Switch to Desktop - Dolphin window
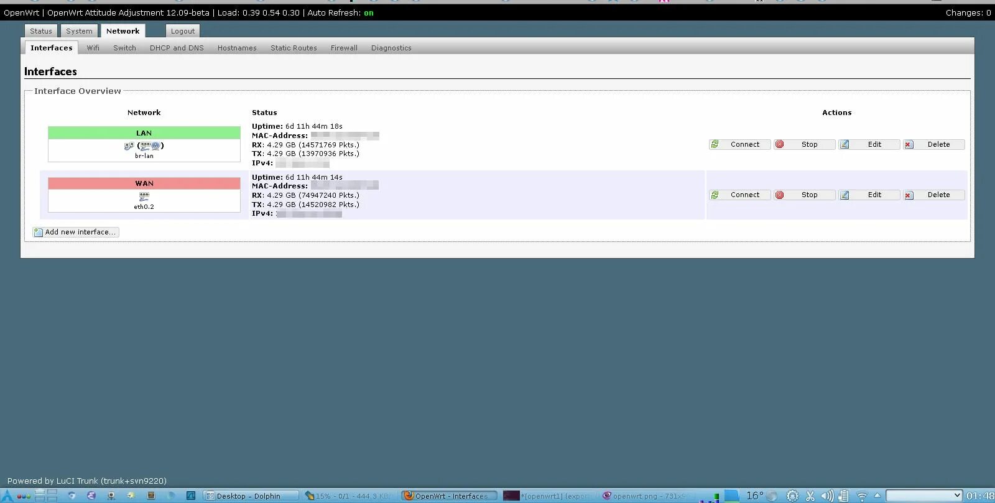Image resolution: width=995 pixels, height=503 pixels. pyautogui.click(x=252, y=496)
